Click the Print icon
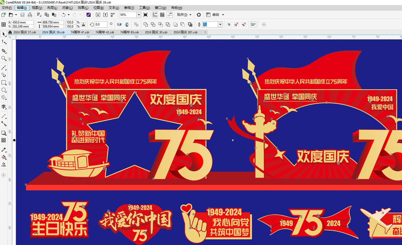402x245 pixels. click(30, 15)
